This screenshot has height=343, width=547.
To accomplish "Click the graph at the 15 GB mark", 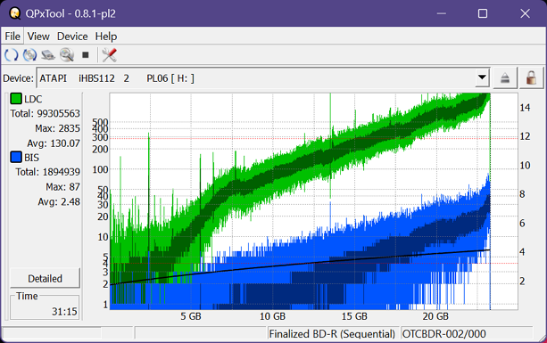I will tap(354, 201).
